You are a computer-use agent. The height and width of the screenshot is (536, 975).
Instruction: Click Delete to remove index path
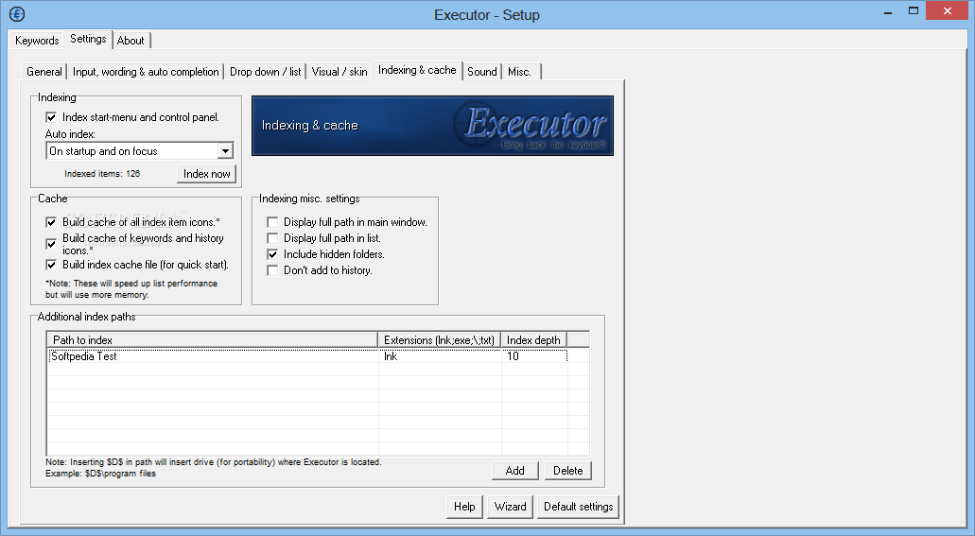[x=568, y=471]
